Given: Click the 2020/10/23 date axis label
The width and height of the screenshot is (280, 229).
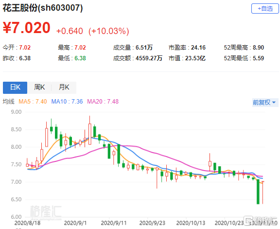Looking at the screenshot, I should pos(229,223).
